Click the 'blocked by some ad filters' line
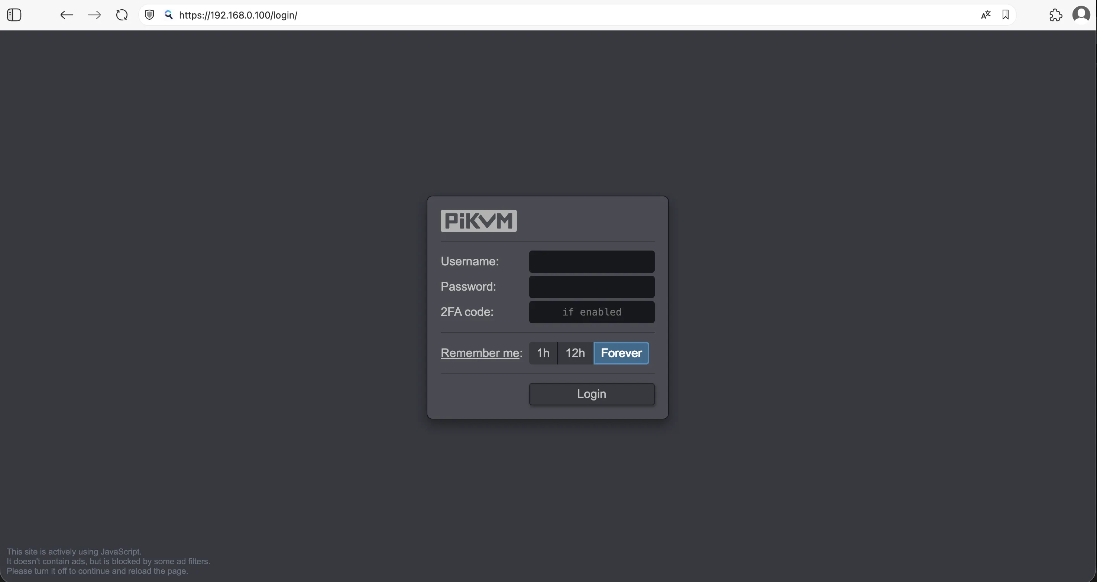 pos(109,562)
